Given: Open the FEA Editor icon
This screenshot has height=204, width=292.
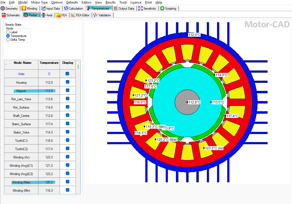Looking at the screenshot, I should [73, 15].
